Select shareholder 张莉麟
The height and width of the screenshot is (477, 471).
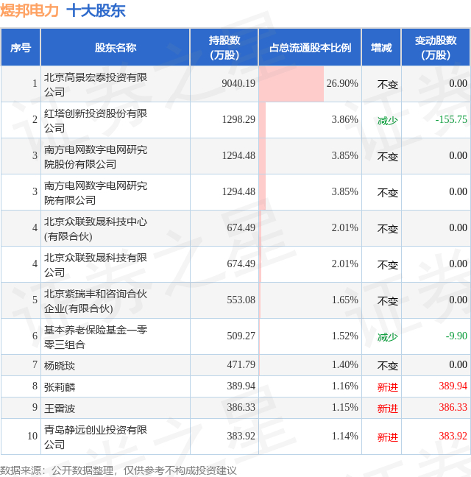click(x=60, y=387)
